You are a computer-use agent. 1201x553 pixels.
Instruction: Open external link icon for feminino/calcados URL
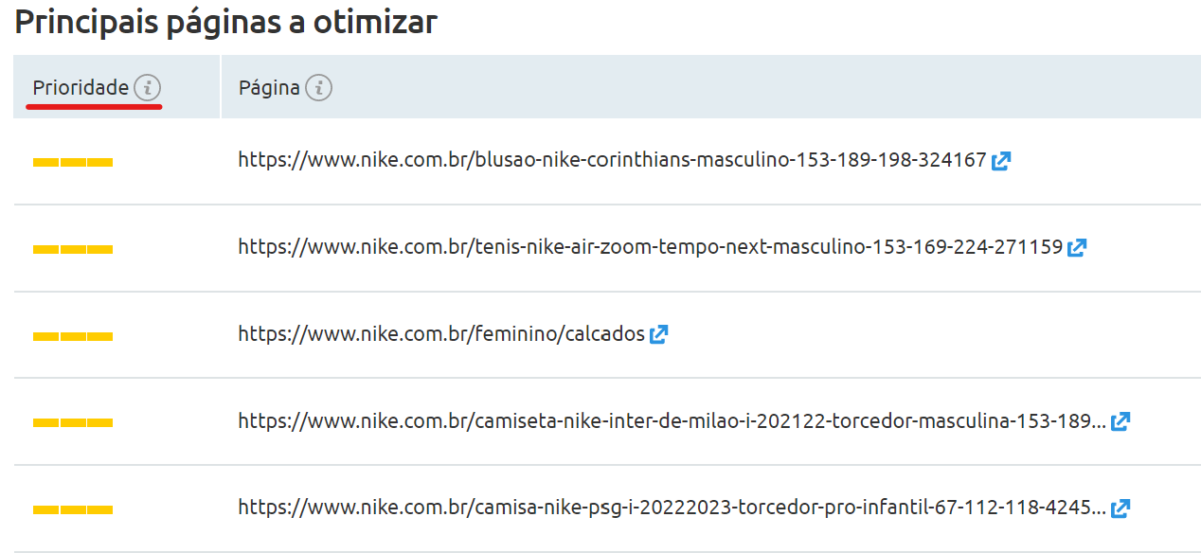point(659,334)
